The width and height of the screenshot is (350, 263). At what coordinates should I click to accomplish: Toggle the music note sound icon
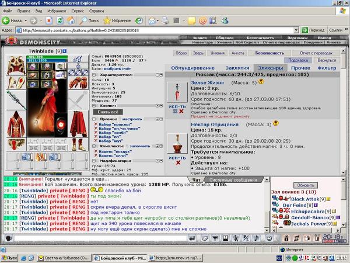coord(257,238)
